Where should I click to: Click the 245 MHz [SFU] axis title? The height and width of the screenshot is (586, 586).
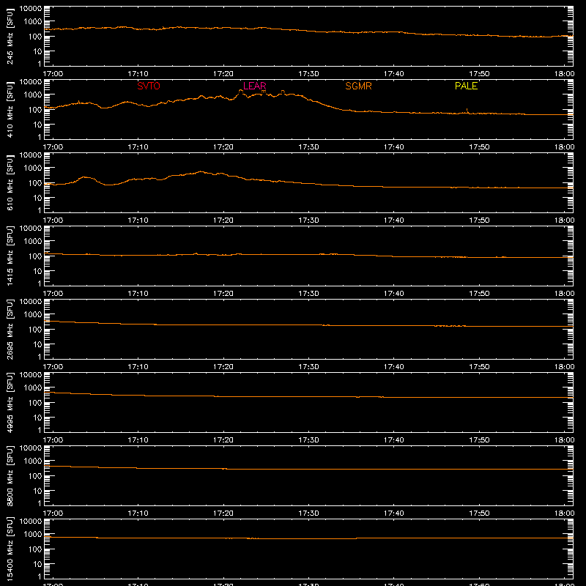[10, 36]
